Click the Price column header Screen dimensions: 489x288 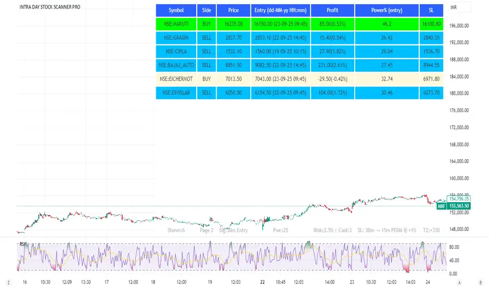click(x=233, y=10)
